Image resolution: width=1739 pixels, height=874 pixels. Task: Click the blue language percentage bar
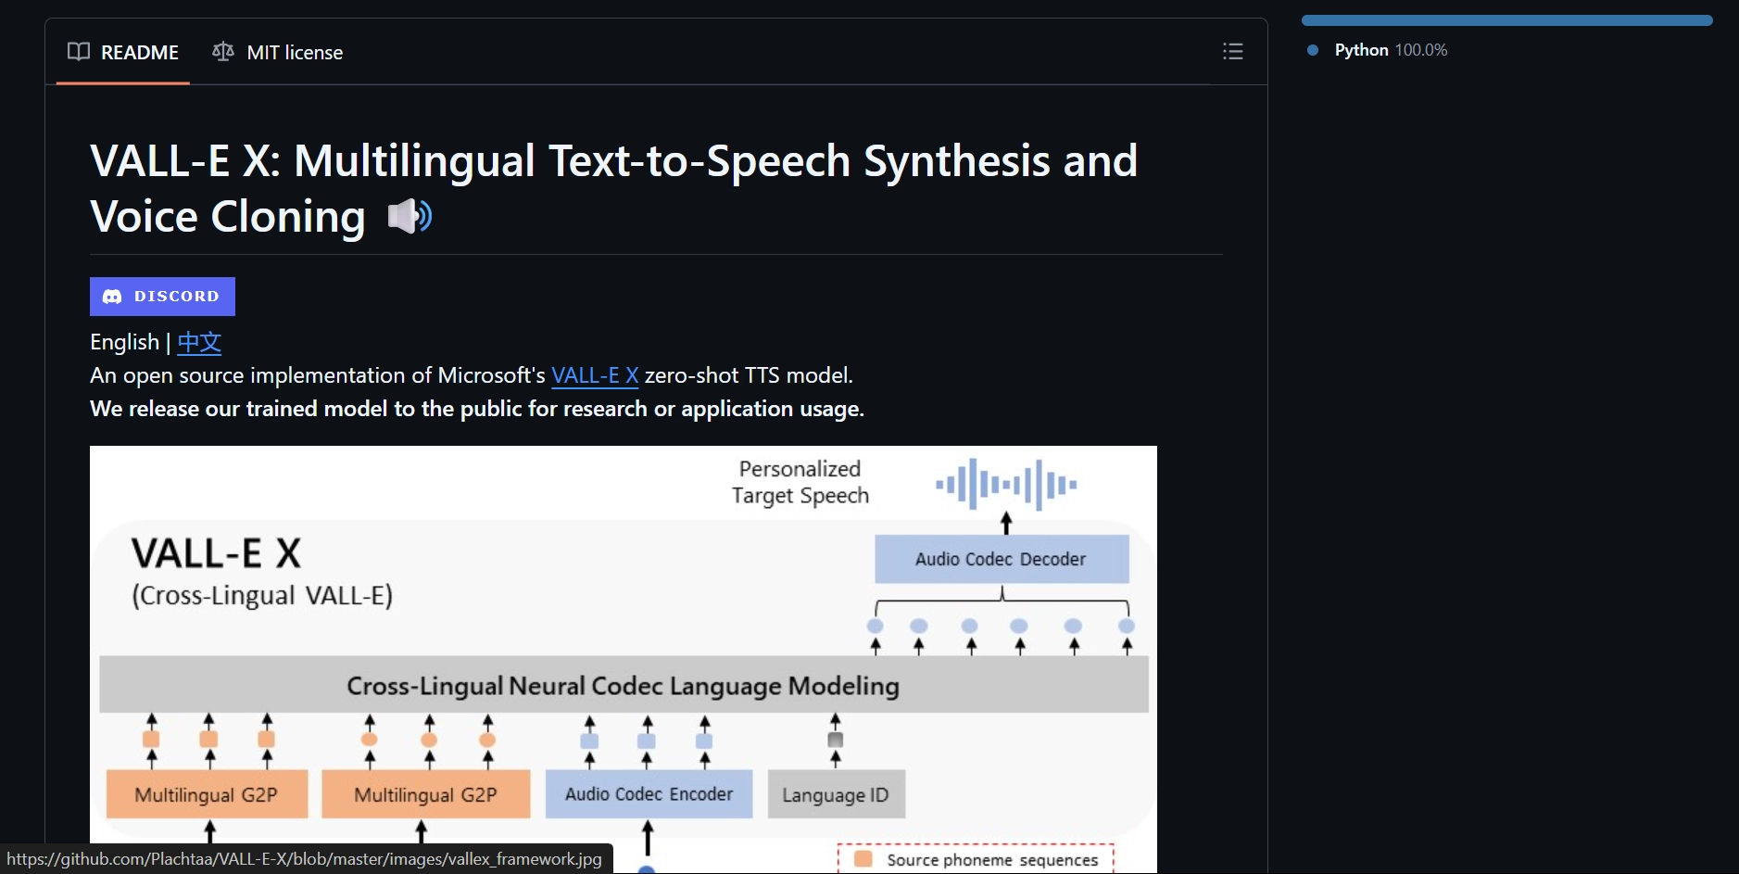(1506, 20)
